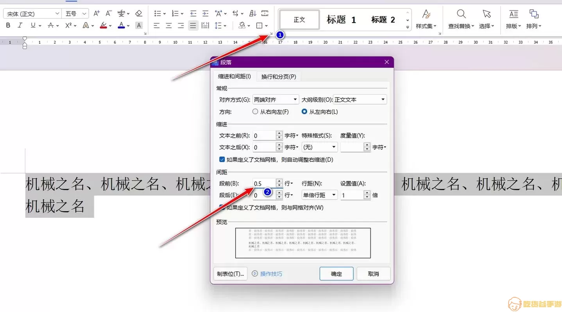Center align the text
This screenshot has width=562, height=312.
pyautogui.click(x=169, y=26)
